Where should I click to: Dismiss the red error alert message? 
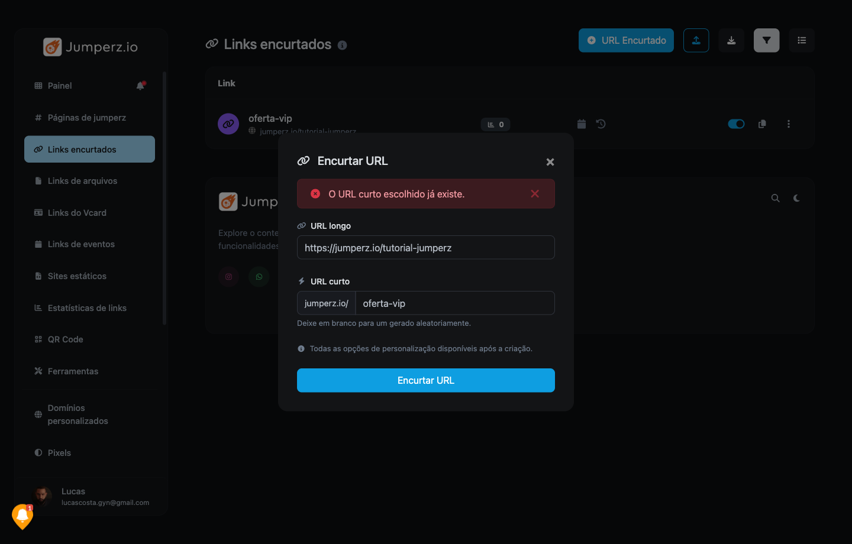pyautogui.click(x=535, y=194)
